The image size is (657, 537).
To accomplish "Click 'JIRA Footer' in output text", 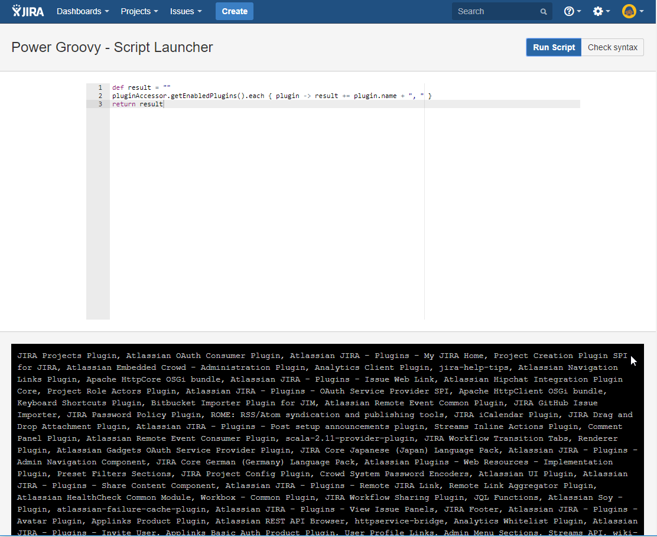I will (471, 509).
